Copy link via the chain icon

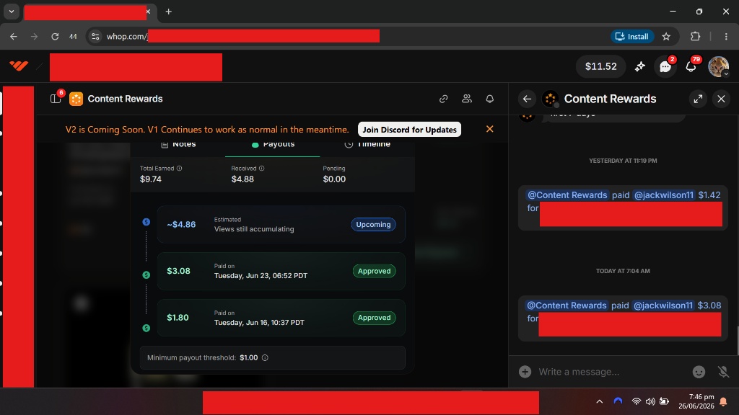click(x=444, y=99)
